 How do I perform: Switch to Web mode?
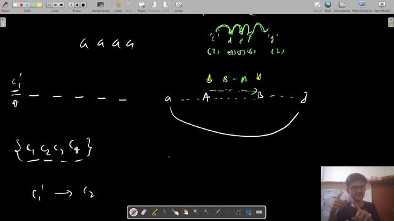point(328,6)
